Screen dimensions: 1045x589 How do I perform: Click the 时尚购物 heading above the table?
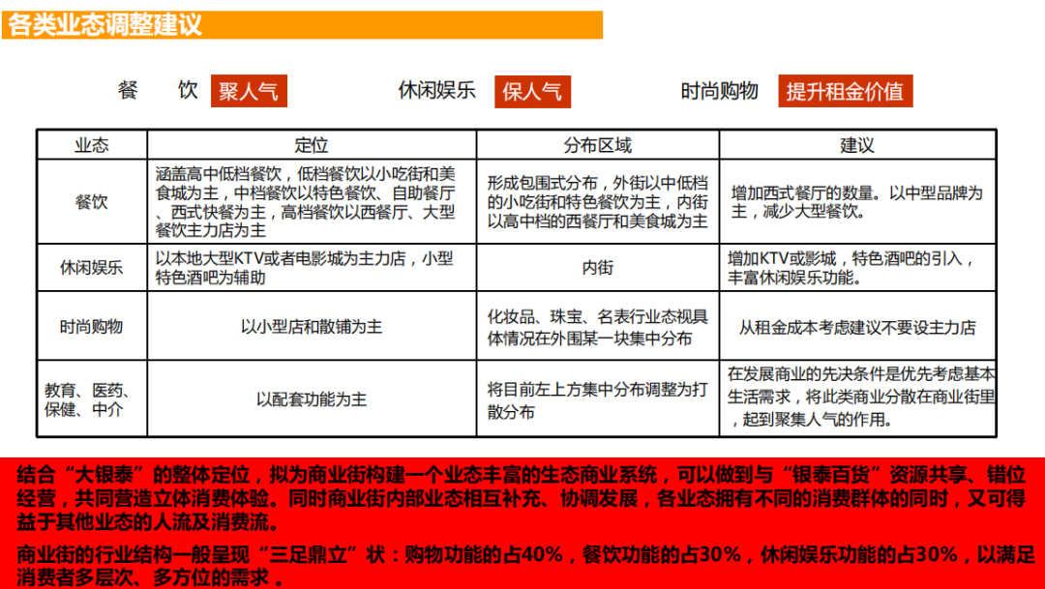tap(719, 91)
